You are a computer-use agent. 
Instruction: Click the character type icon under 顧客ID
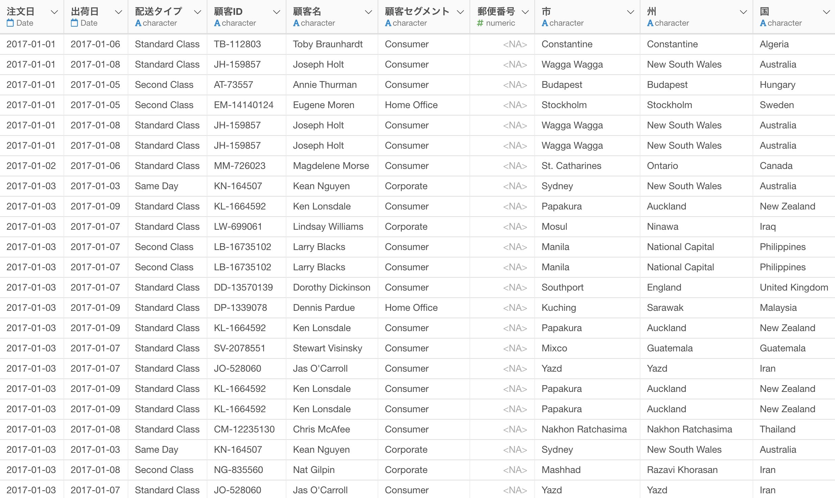[x=217, y=23]
